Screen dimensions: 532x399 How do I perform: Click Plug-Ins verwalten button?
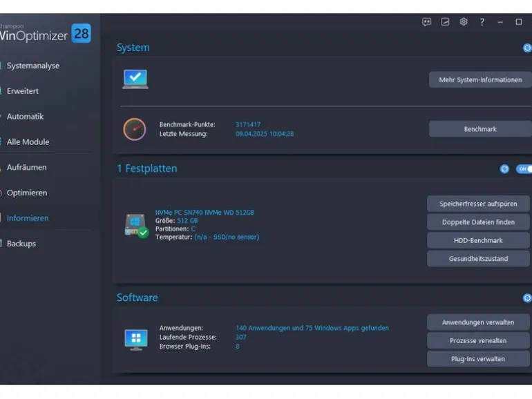(x=478, y=359)
